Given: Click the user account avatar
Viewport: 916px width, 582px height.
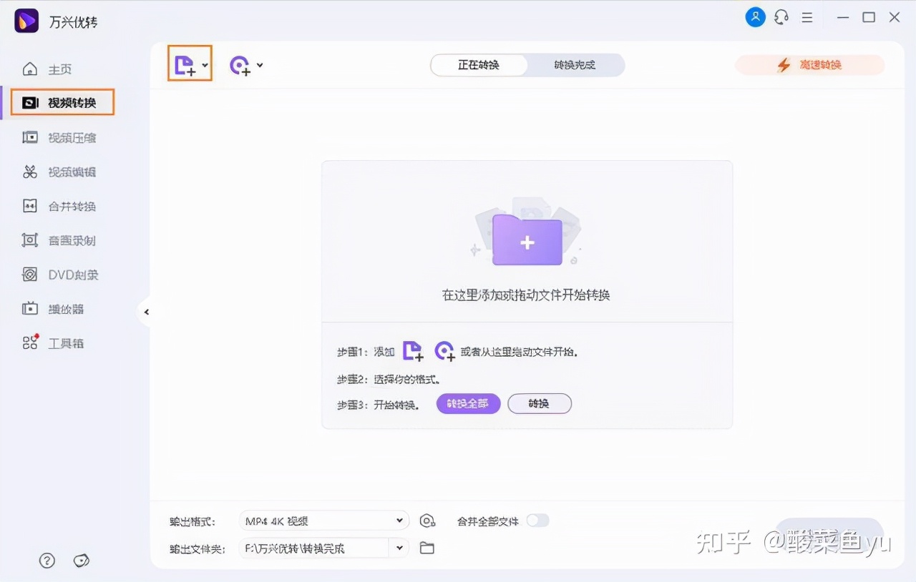Looking at the screenshot, I should [755, 17].
